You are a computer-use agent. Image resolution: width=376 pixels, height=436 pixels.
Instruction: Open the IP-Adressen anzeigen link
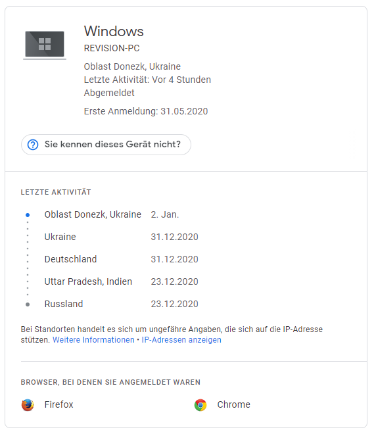tap(181, 340)
